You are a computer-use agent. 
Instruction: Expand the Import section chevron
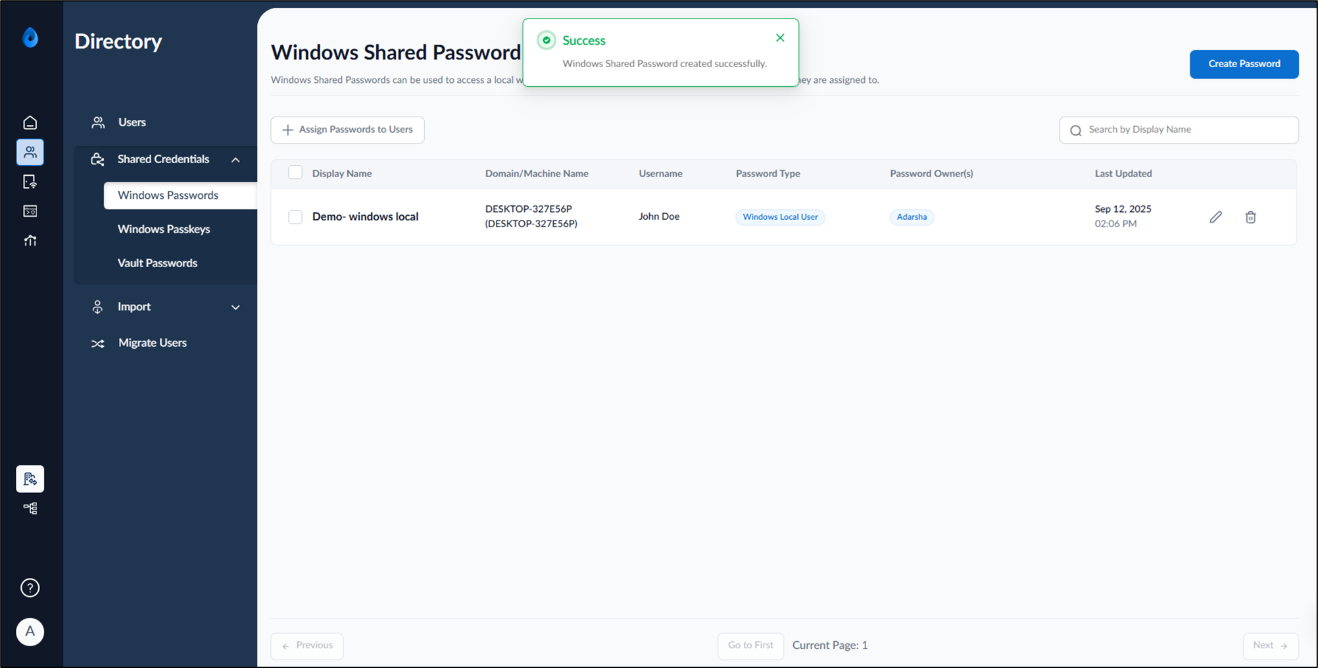tap(235, 307)
